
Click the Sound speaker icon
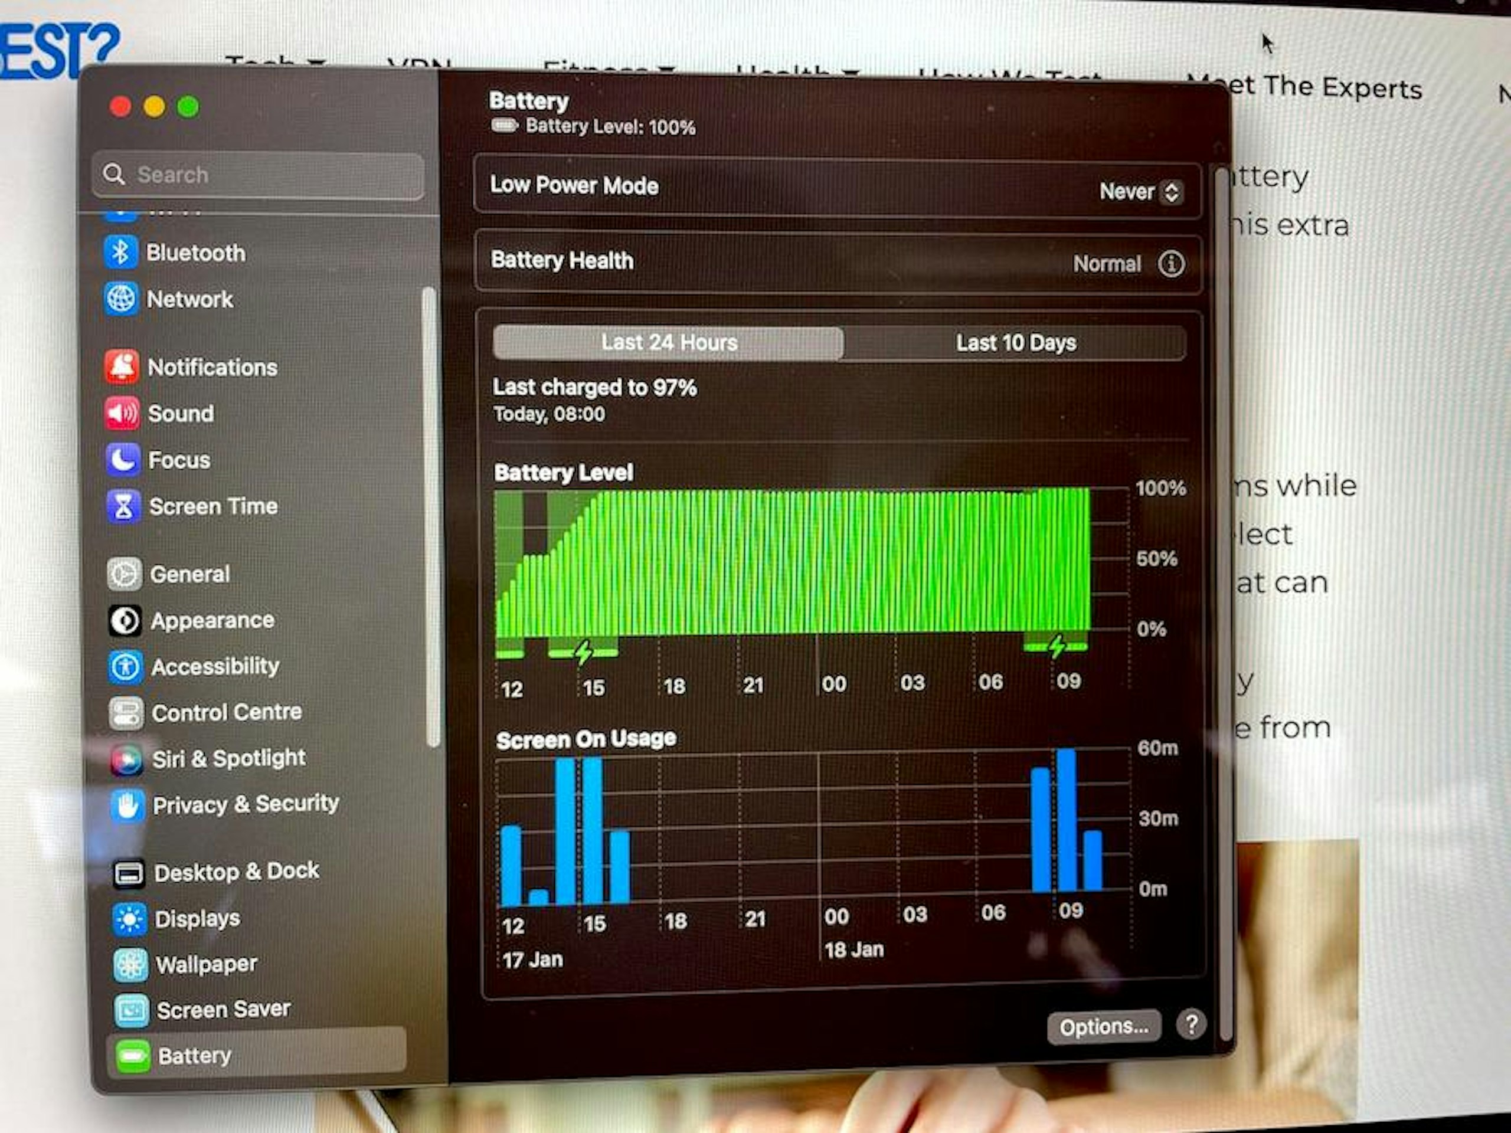[x=122, y=412]
